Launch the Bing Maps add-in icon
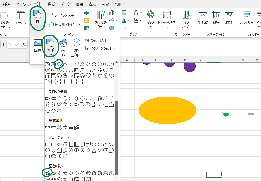This screenshot has height=181, width=261. (x=87, y=20)
